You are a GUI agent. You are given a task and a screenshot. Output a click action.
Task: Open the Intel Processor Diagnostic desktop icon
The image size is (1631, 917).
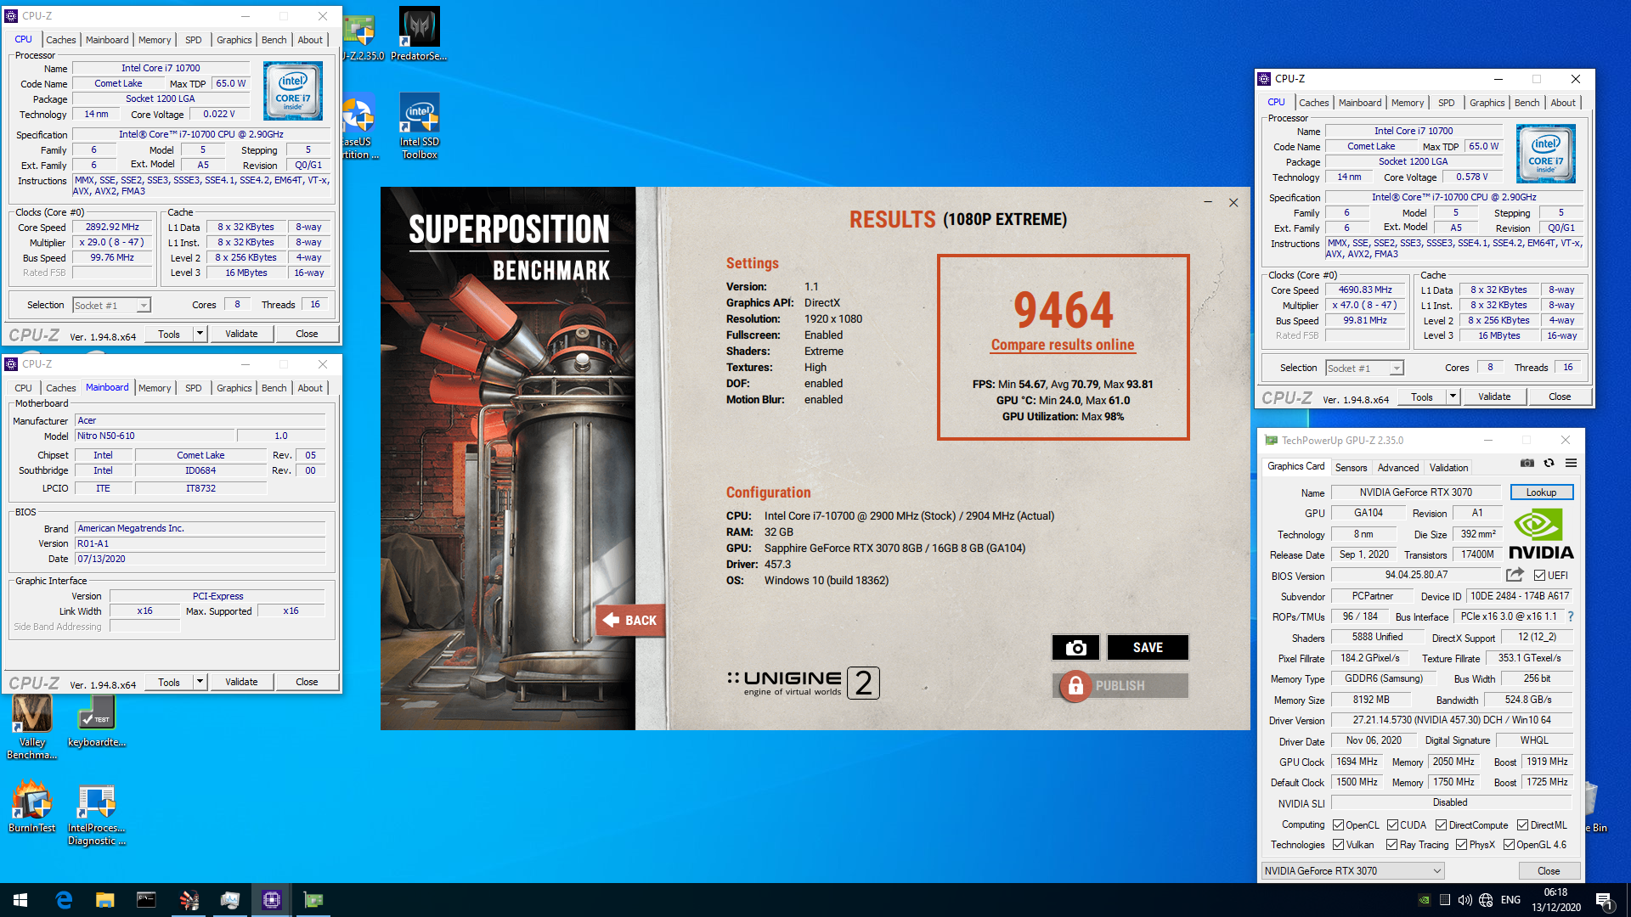pos(96,814)
